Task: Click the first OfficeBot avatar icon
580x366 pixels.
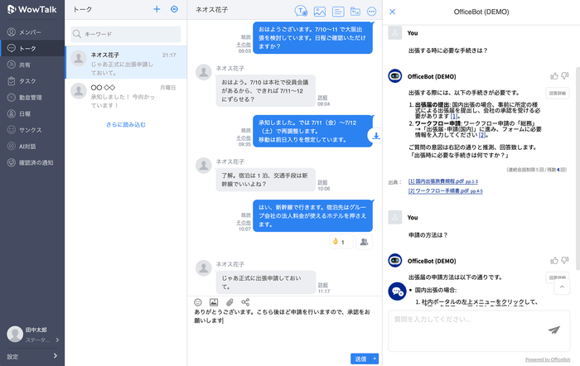Action: 395,76
